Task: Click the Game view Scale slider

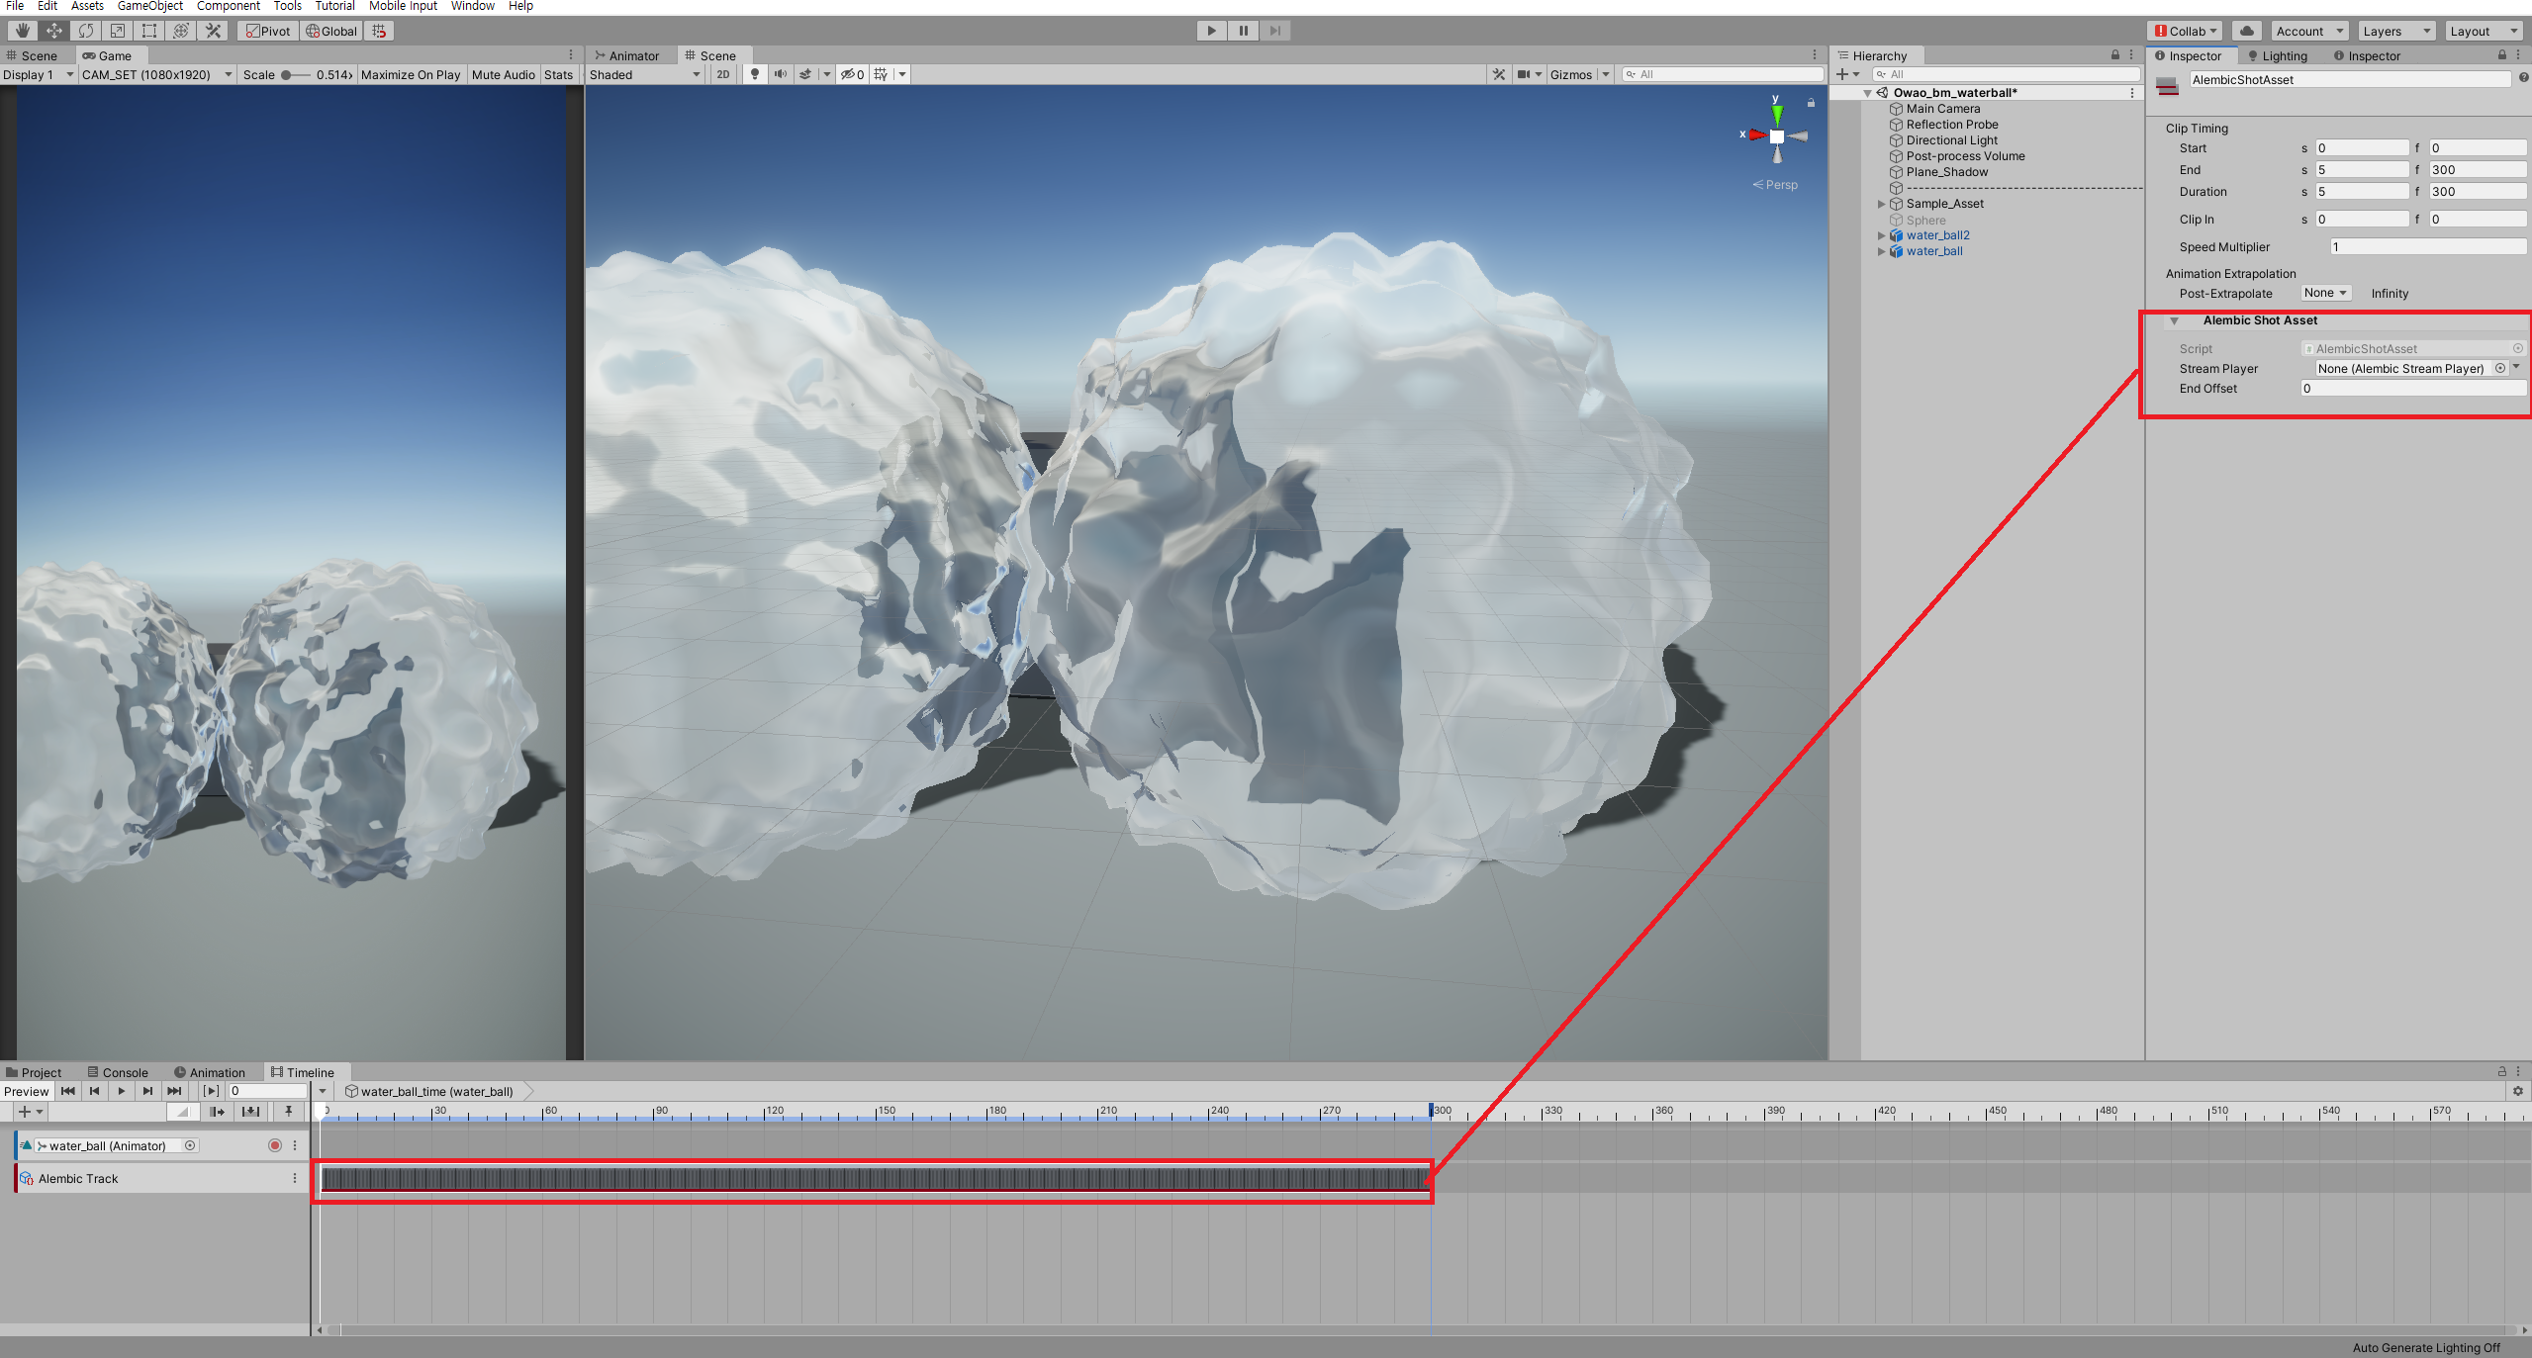Action: pos(294,74)
